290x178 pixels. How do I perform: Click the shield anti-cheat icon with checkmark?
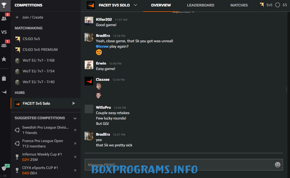(x=4, y=168)
